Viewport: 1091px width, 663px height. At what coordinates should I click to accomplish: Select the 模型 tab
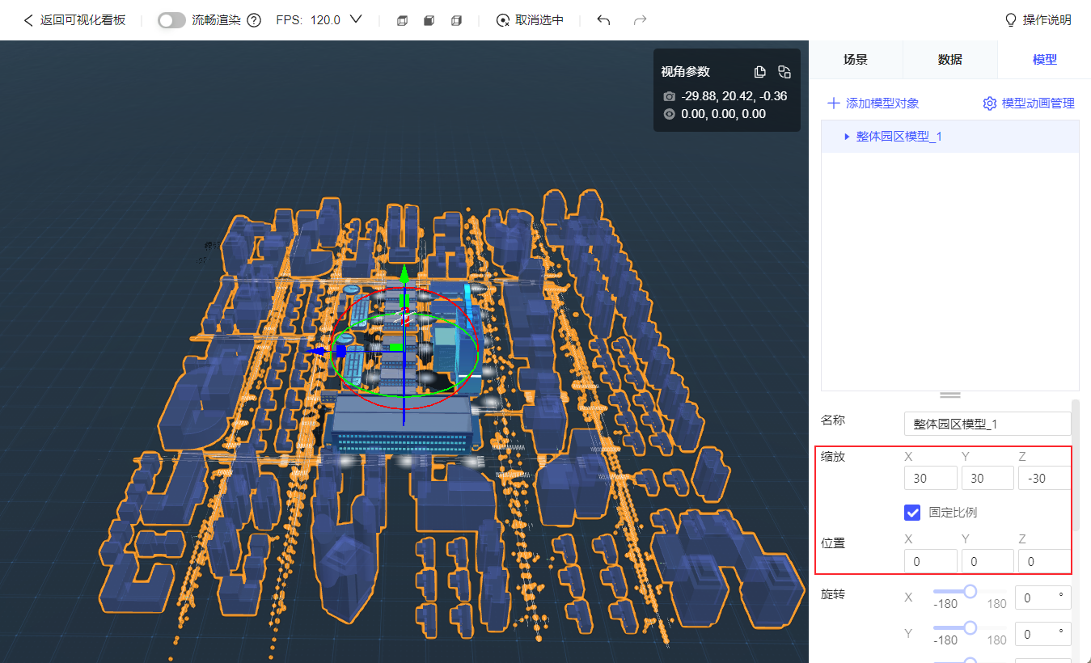click(1044, 60)
